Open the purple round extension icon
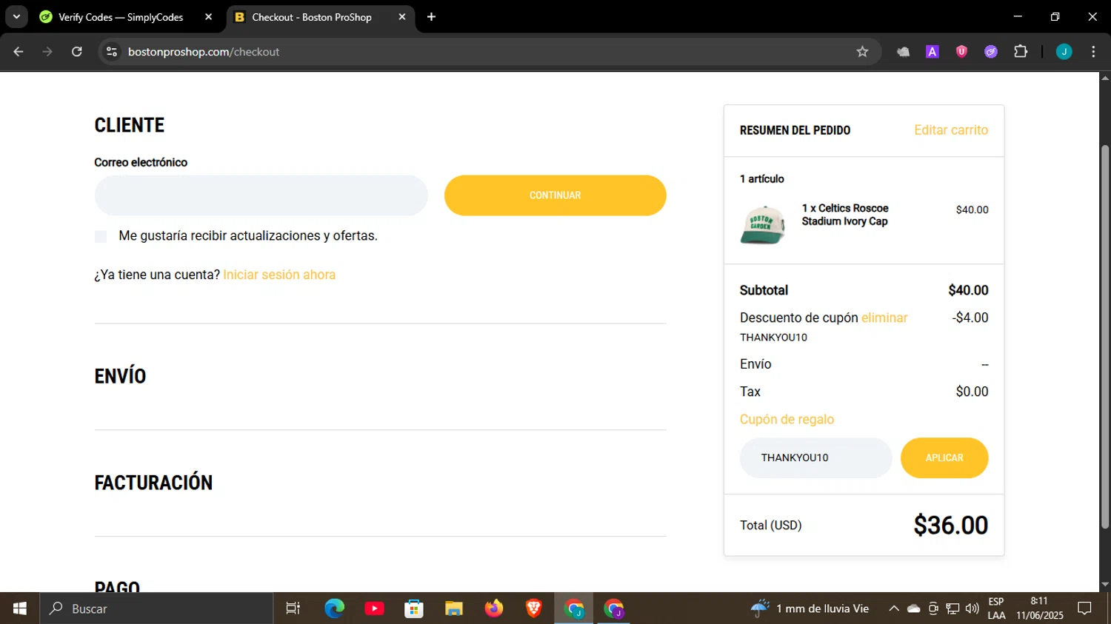The image size is (1111, 624). pyautogui.click(x=991, y=52)
